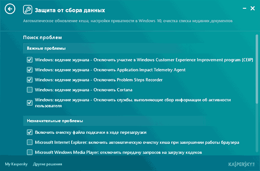The image size is (260, 171).
Task: Click the Application Impact Telemetry Agent text
Action: click(x=110, y=70)
